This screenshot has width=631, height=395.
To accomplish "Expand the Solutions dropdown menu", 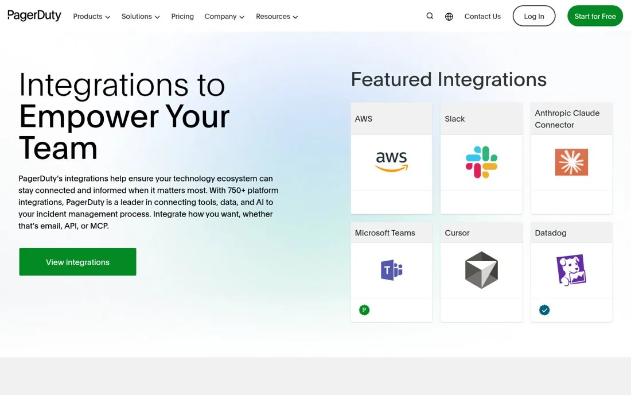I will pyautogui.click(x=141, y=17).
